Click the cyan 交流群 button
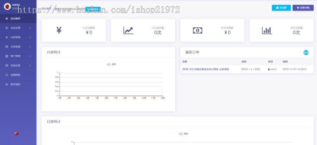317x145 pixels. point(281,8)
